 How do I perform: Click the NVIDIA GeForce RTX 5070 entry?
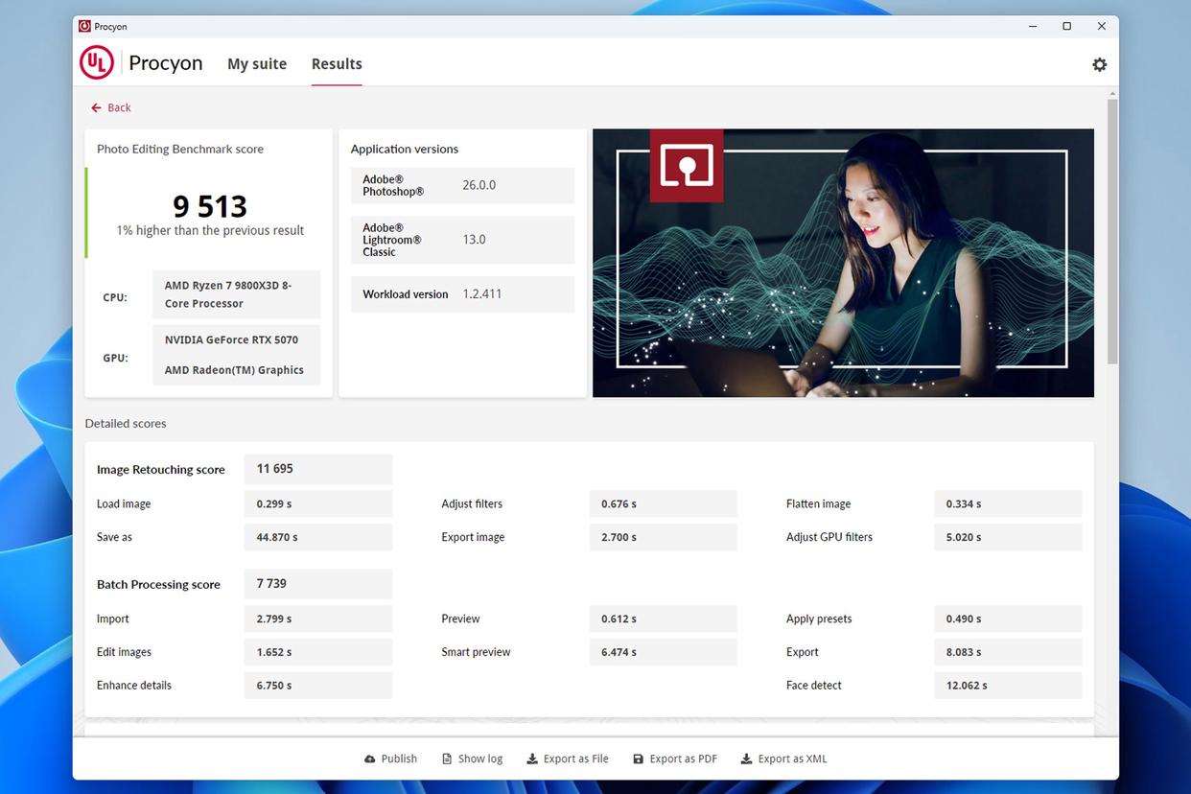tap(231, 339)
